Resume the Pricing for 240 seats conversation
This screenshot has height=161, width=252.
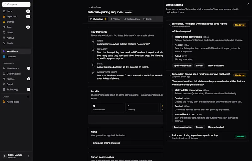point(200,66)
